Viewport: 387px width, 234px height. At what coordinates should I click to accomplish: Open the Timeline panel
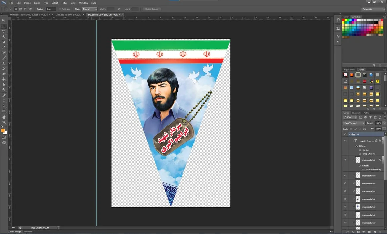pos(28,232)
